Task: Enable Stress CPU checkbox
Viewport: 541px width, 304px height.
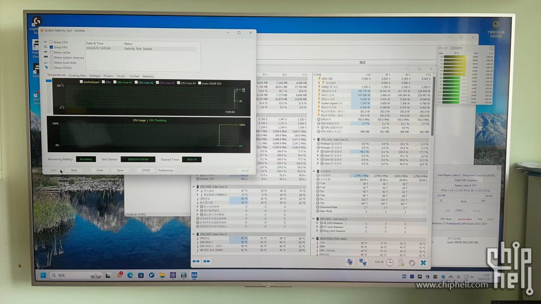Action: [51, 42]
